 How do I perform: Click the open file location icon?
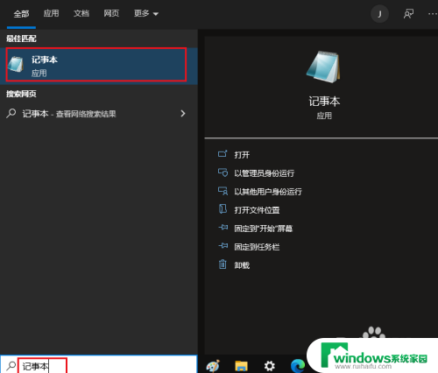pos(223,208)
